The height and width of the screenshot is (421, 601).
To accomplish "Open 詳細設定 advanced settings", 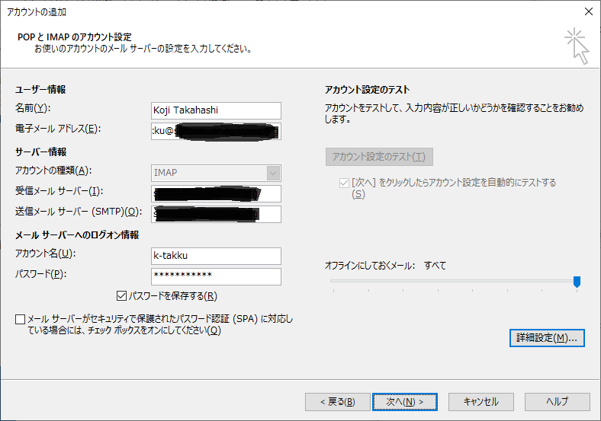I will [x=546, y=337].
